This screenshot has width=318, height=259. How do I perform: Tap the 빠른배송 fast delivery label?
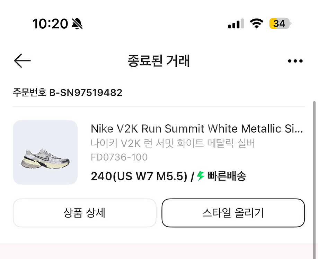click(227, 176)
